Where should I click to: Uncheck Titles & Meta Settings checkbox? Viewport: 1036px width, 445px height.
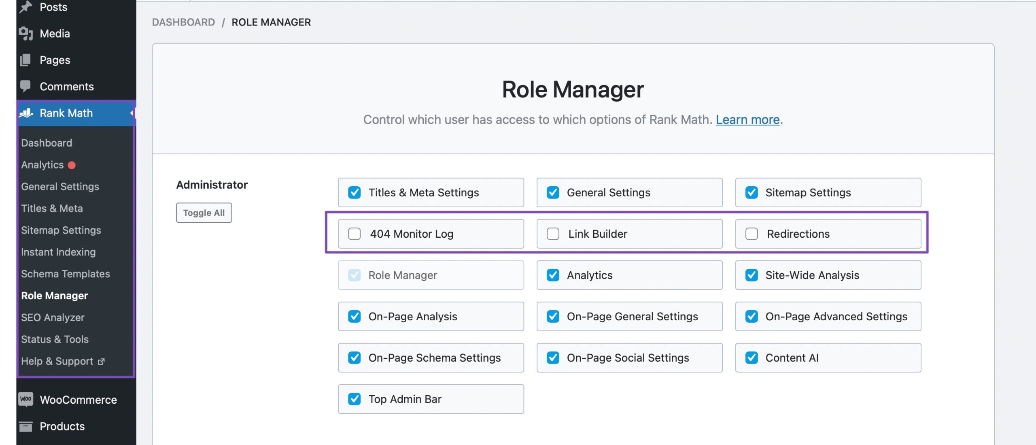click(x=355, y=192)
